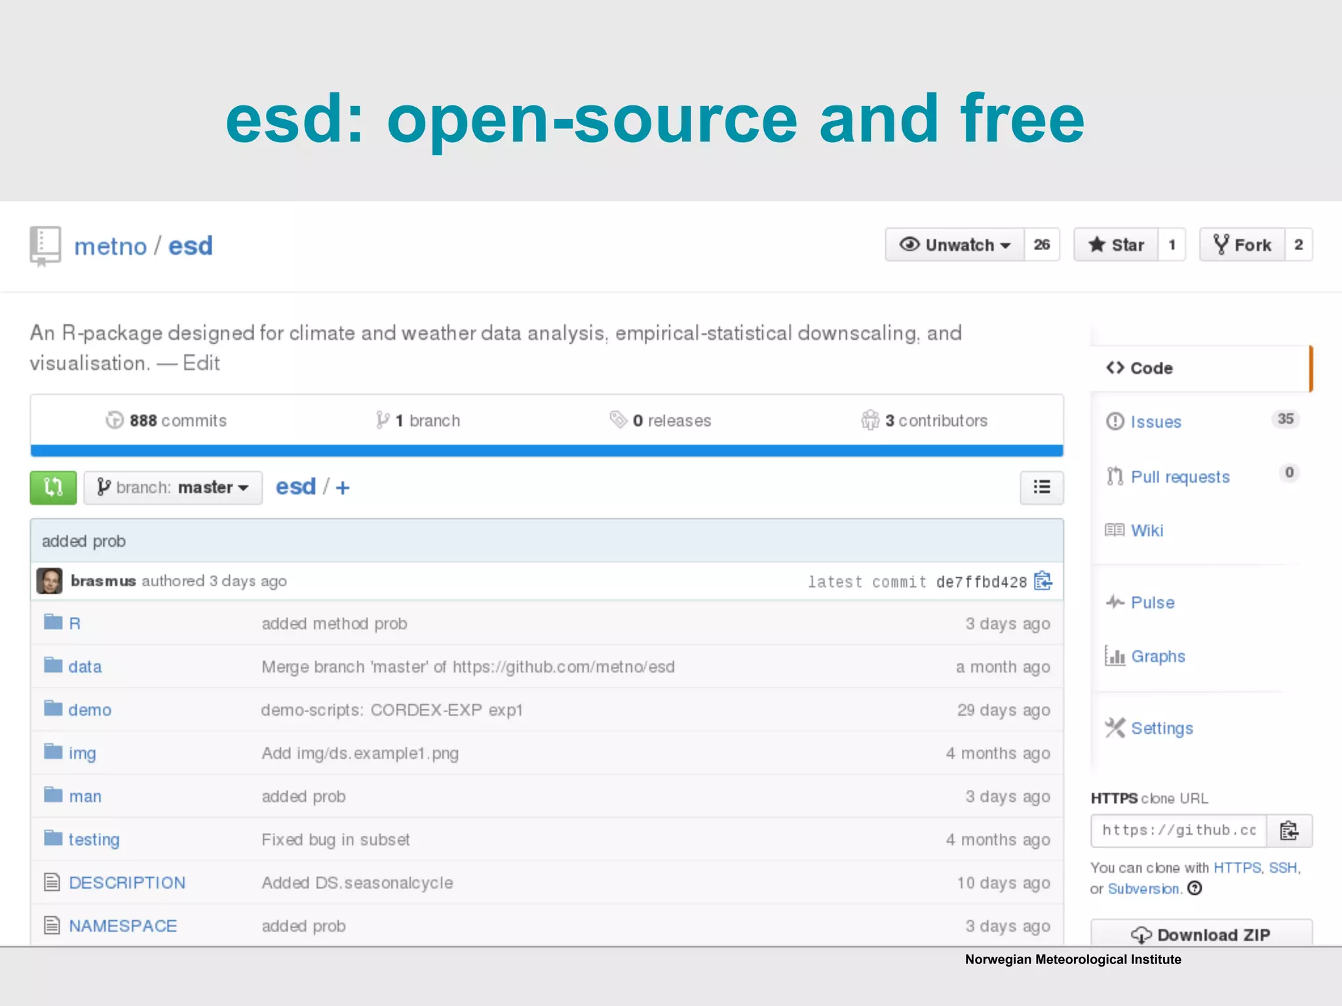Click the brasmus avatar thumbnail
The image size is (1342, 1006).
[49, 581]
